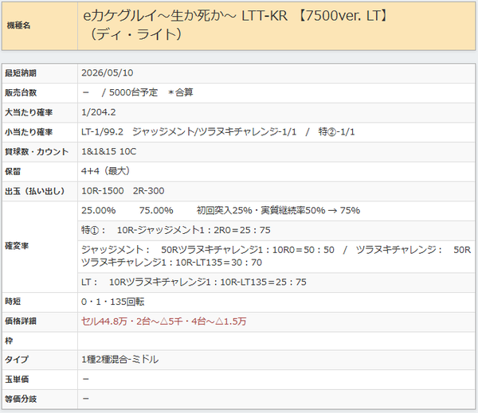
Task: Click the 'タイプ' row label
Action: [17, 360]
